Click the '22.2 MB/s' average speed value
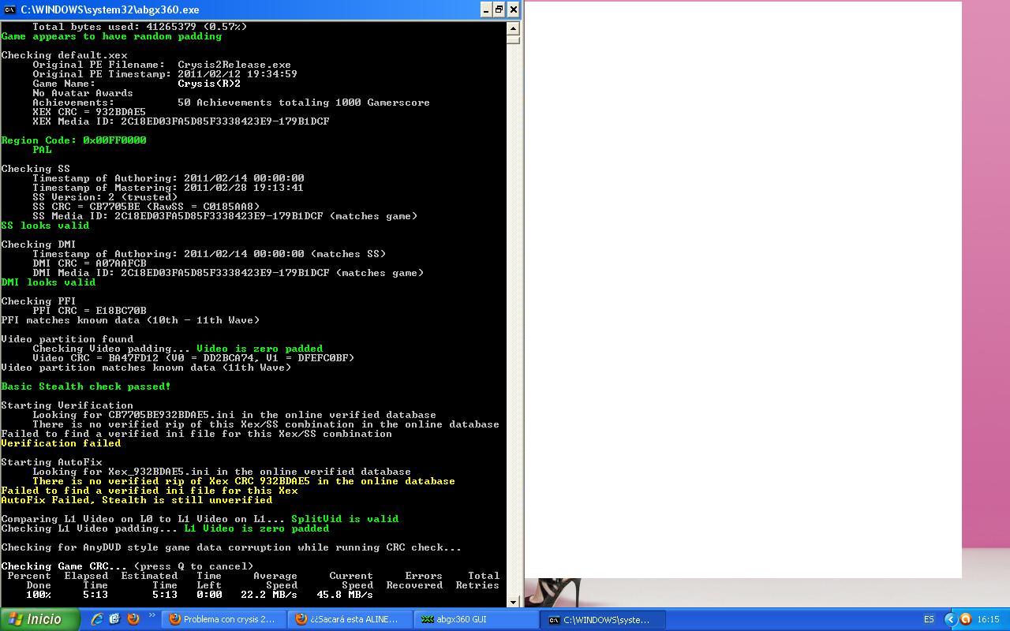This screenshot has height=631, width=1010. [269, 595]
